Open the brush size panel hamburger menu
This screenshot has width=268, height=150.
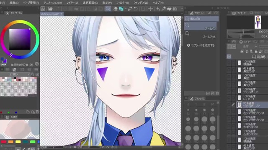(186, 98)
